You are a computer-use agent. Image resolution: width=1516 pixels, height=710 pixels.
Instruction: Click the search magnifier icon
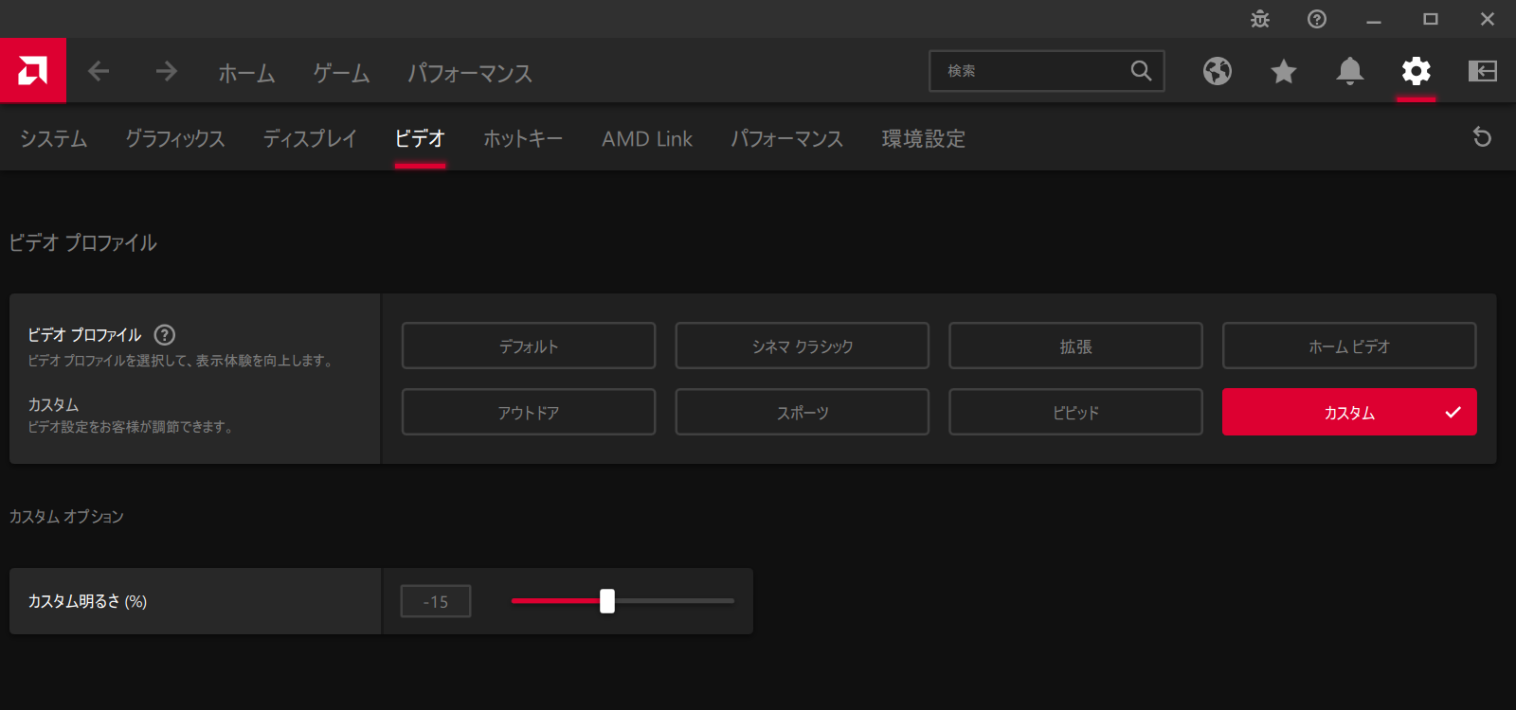(x=1141, y=71)
